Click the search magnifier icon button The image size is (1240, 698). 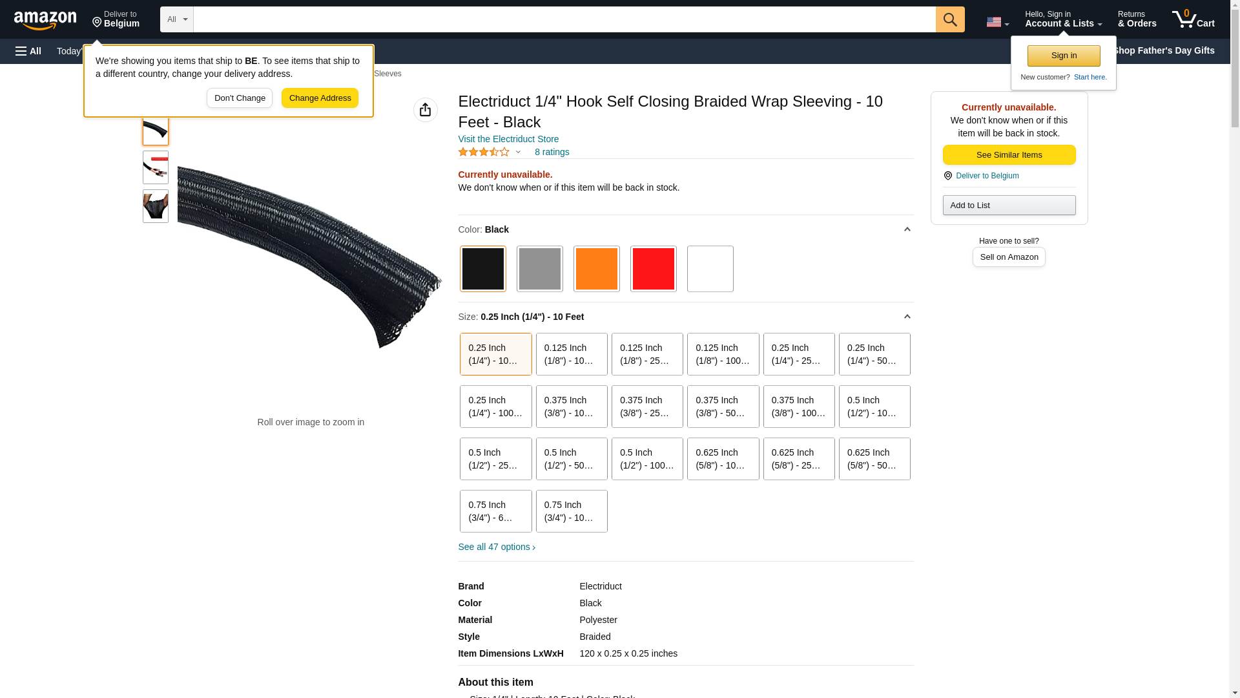point(949,19)
